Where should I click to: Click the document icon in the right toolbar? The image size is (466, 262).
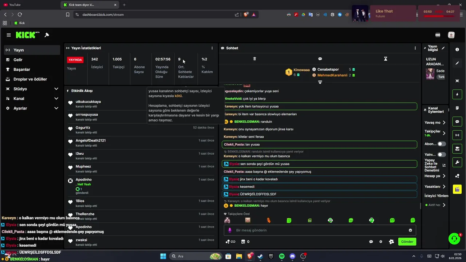pos(457,108)
